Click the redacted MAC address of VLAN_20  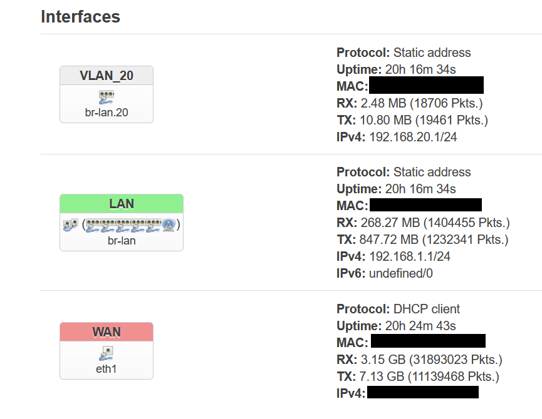click(426, 86)
